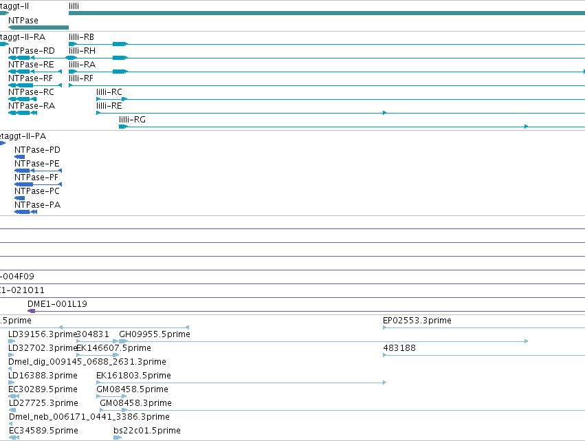
Task: Click the bs22c01.5prime EST label
Action: [147, 431]
